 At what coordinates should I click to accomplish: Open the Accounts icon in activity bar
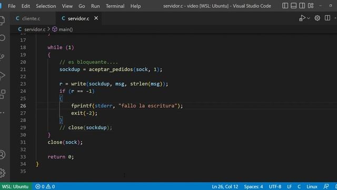(x=2, y=155)
